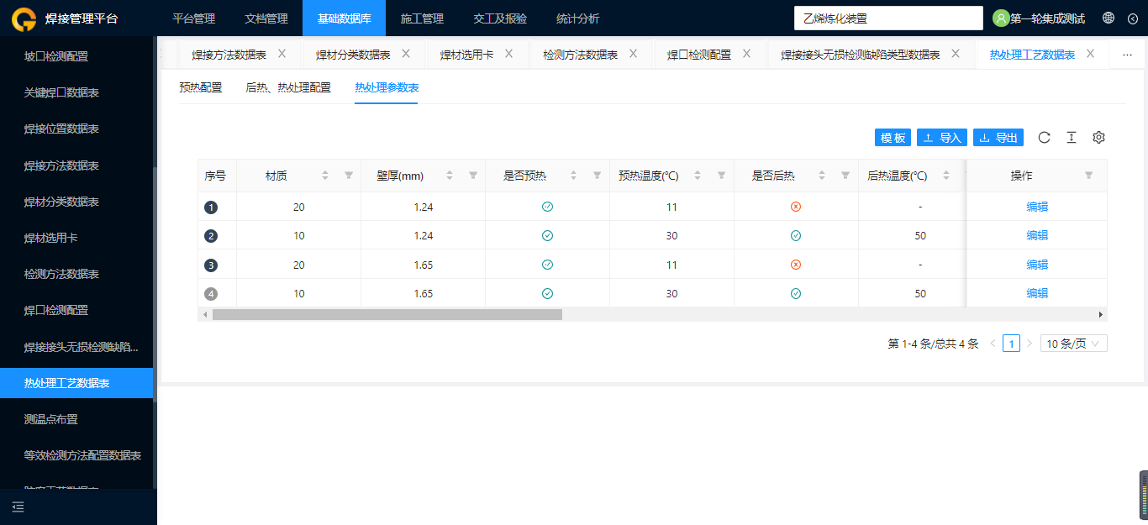The width and height of the screenshot is (1148, 525).
Task: Click the 导入 import button
Action: (x=942, y=138)
